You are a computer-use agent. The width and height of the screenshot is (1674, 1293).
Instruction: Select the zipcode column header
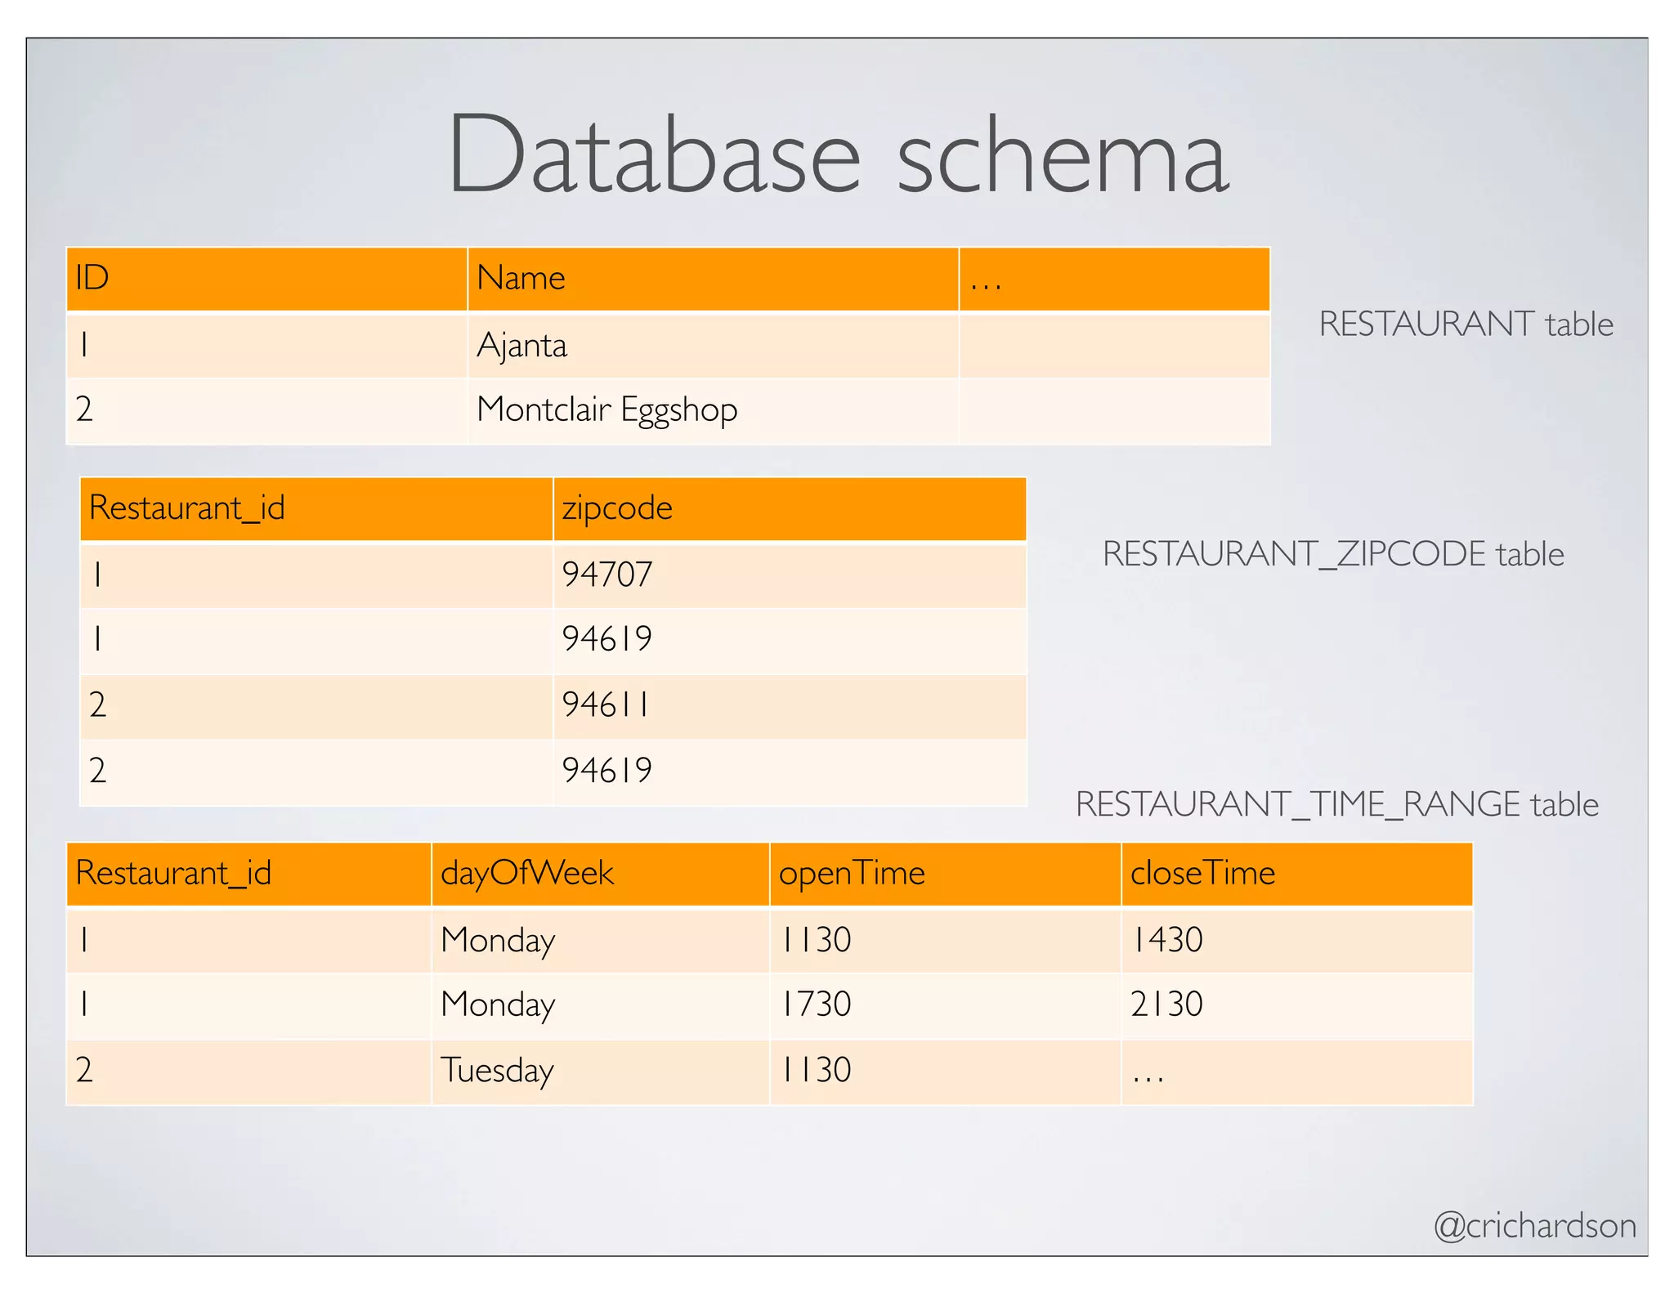point(617,508)
